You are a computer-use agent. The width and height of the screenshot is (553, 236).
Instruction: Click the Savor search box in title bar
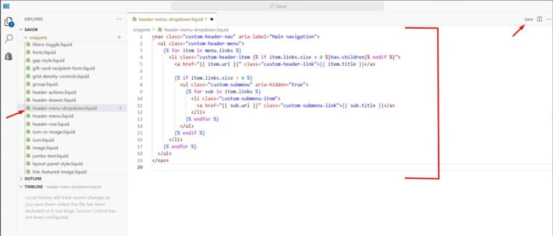277,6
